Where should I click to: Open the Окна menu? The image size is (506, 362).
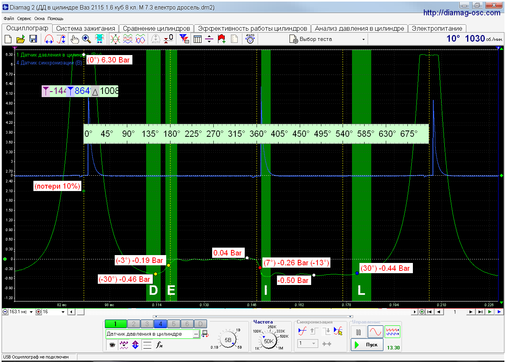40,18
